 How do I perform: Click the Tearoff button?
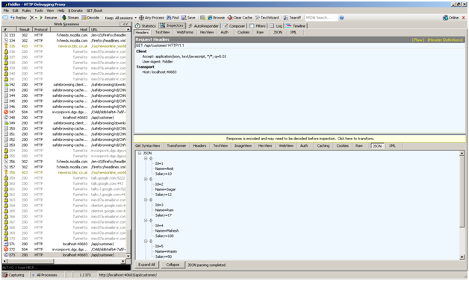tap(292, 18)
